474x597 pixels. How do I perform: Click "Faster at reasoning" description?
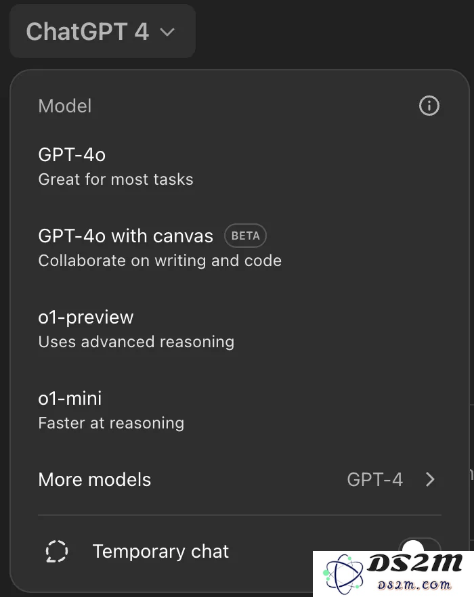coord(111,423)
